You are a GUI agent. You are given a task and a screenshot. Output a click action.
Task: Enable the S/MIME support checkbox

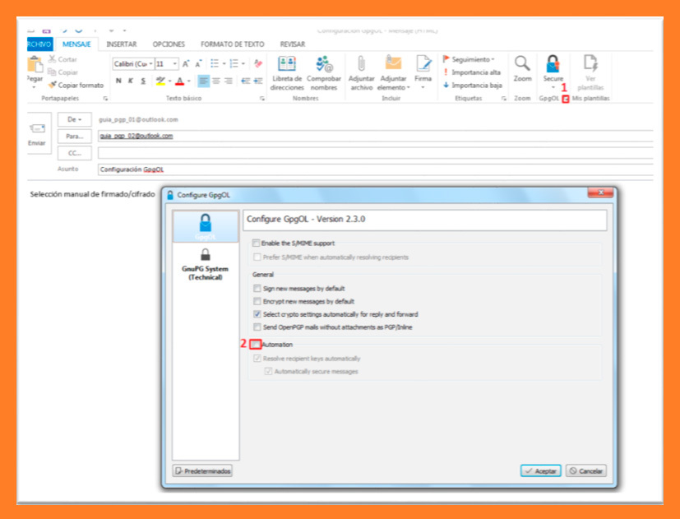[x=256, y=243]
